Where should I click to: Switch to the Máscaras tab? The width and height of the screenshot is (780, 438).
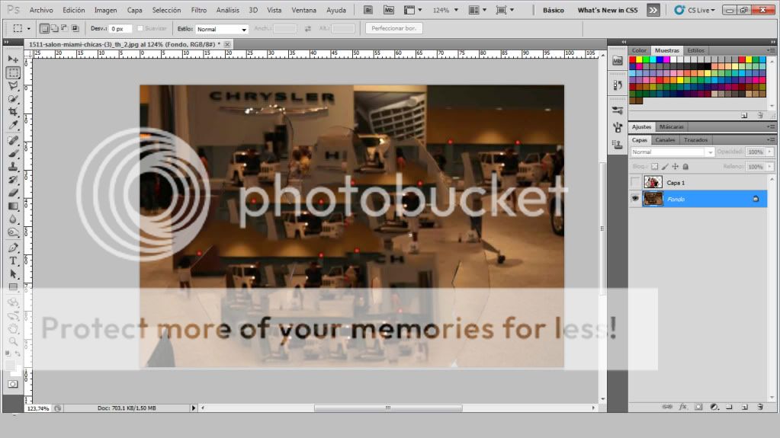[671, 126]
